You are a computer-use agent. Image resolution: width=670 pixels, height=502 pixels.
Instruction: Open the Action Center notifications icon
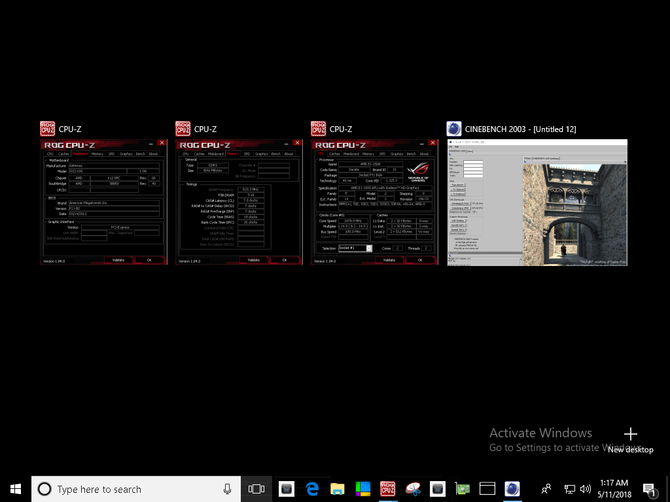[x=650, y=490]
